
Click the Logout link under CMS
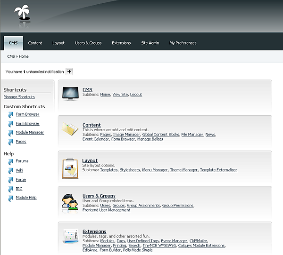click(136, 95)
